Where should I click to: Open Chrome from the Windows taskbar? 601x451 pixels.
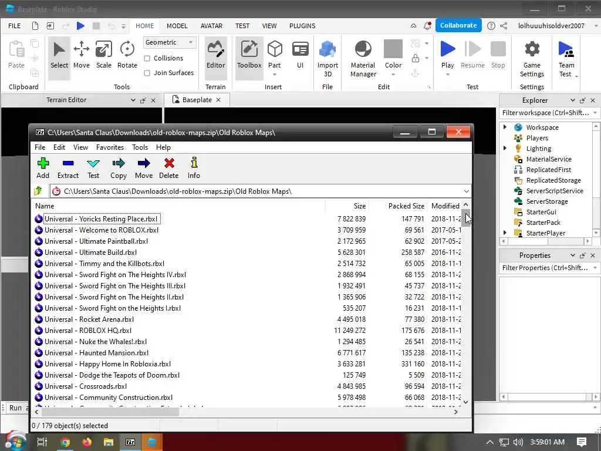pyautogui.click(x=65, y=442)
